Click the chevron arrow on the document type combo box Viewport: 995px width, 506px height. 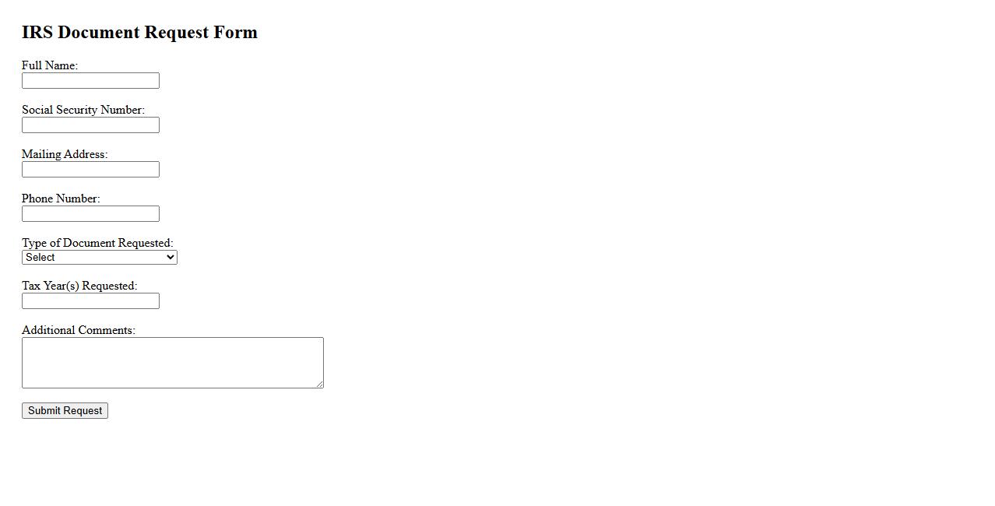coord(171,258)
